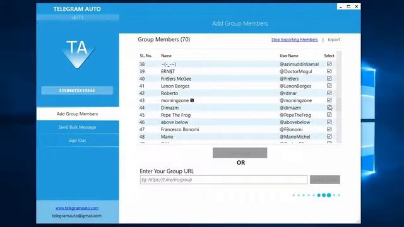Click the Export link
Screen dimensions: 404x227
[x=334, y=40]
